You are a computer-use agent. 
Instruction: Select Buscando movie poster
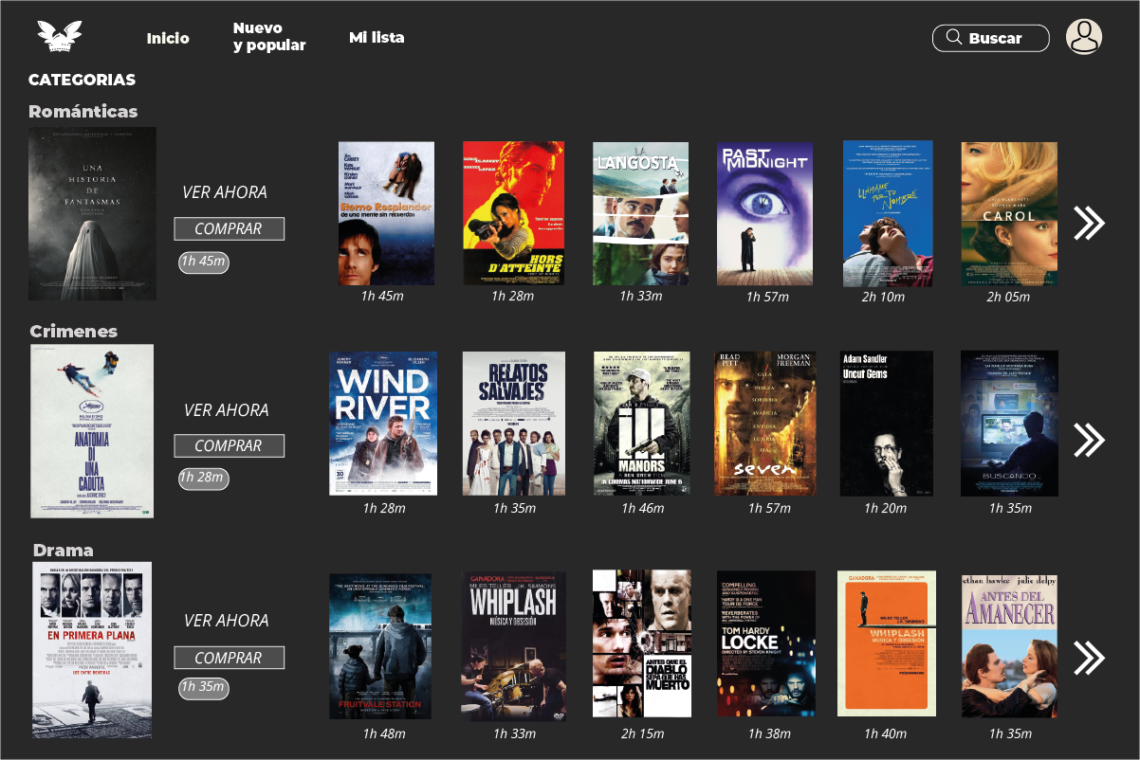click(x=1009, y=424)
